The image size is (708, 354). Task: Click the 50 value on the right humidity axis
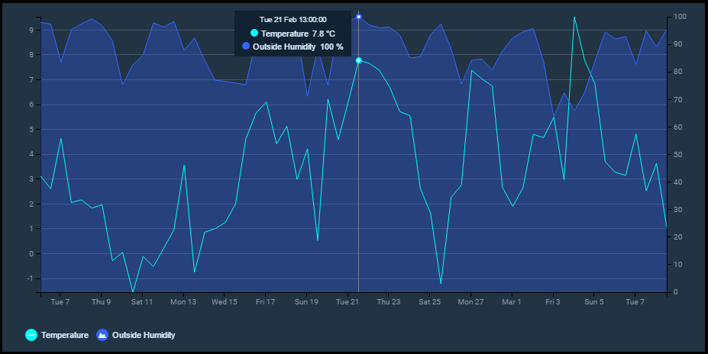677,155
